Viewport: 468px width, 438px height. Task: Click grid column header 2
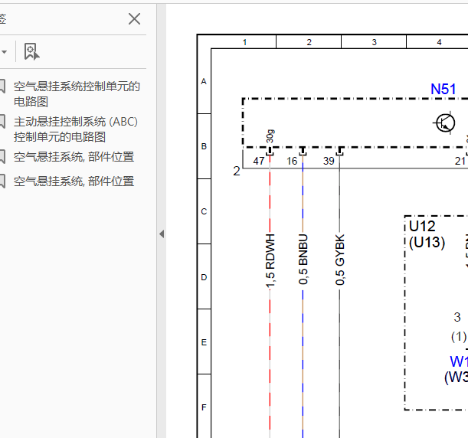tap(309, 42)
